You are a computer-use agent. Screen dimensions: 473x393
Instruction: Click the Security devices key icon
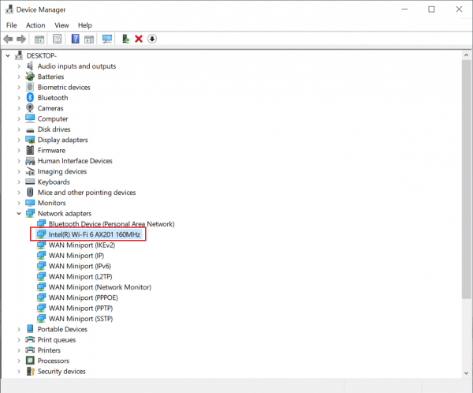coord(31,371)
